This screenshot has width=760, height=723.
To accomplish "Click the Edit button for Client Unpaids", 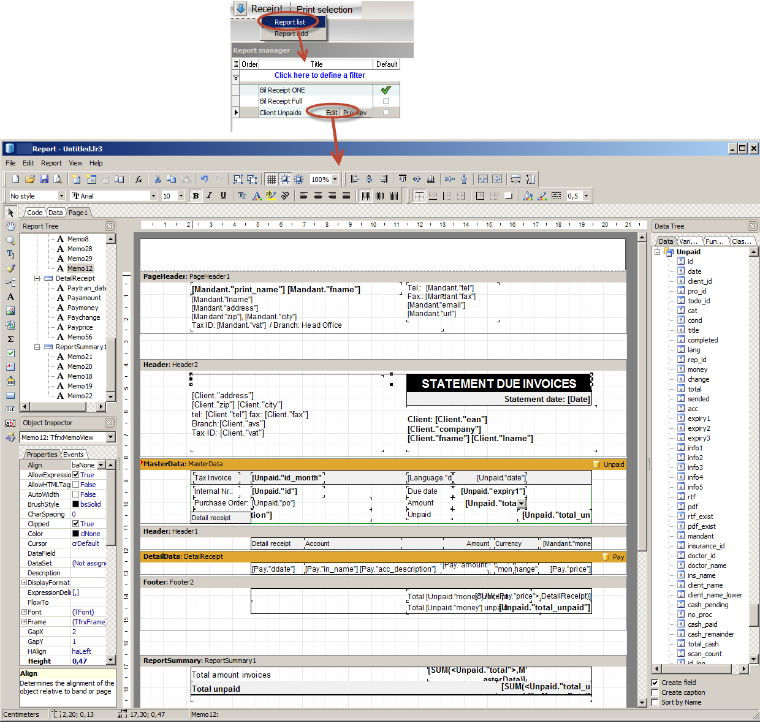I will (332, 113).
